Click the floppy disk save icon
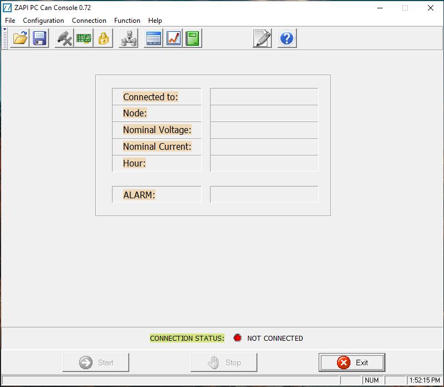 click(40, 38)
